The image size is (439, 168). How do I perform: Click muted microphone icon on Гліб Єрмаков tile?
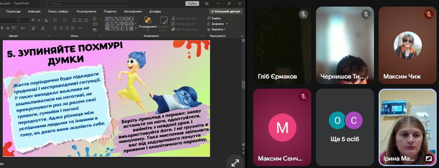[303, 15]
